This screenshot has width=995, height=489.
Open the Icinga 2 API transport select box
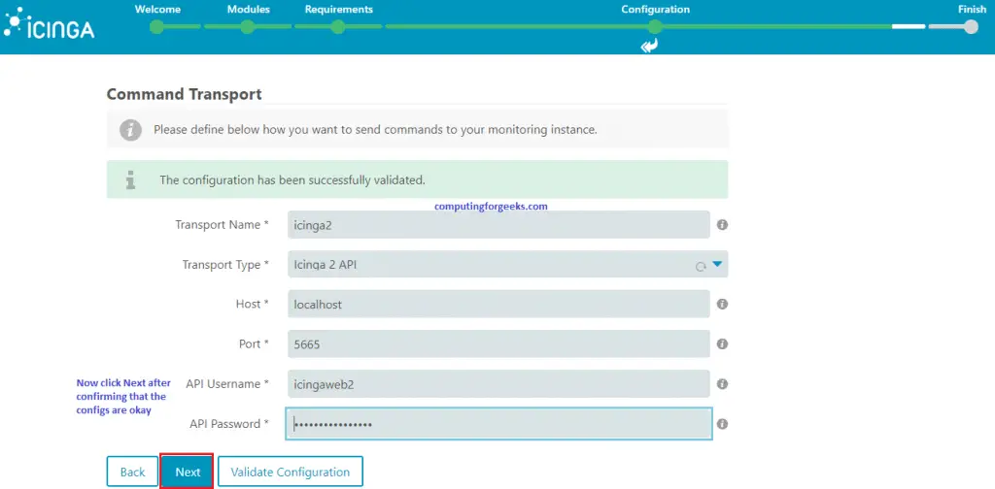[507, 264]
